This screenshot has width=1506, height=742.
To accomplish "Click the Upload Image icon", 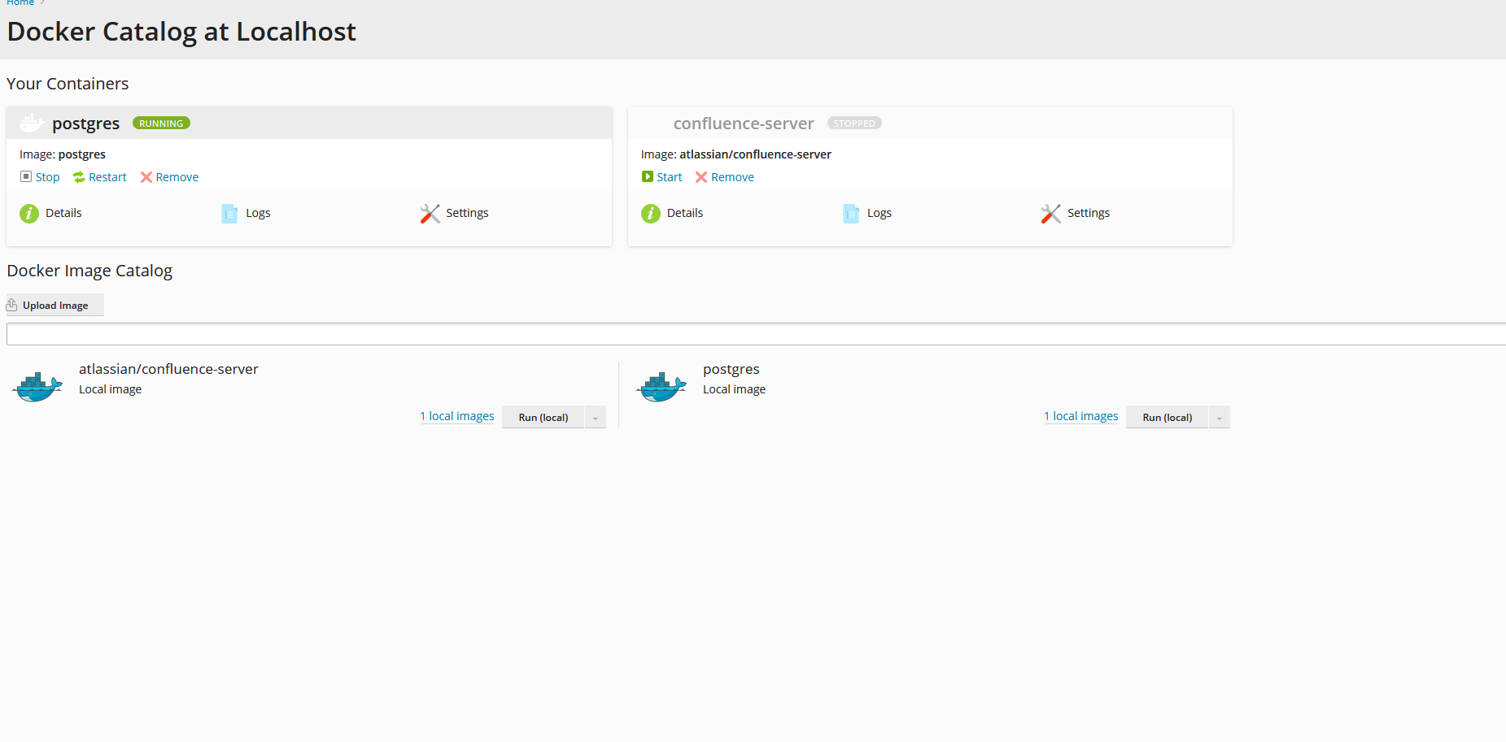I will pyautogui.click(x=12, y=305).
